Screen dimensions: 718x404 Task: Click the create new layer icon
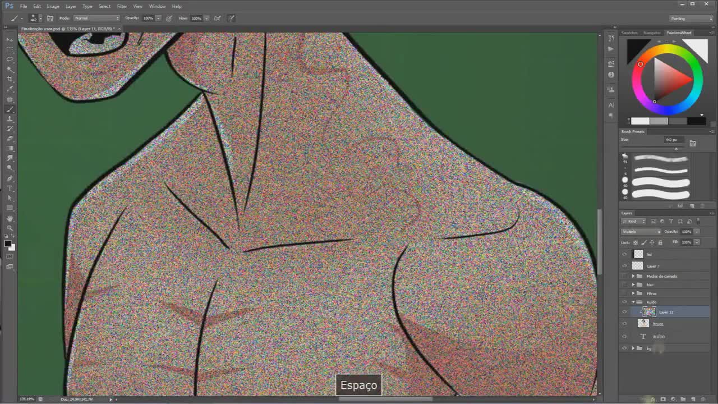pos(693,399)
